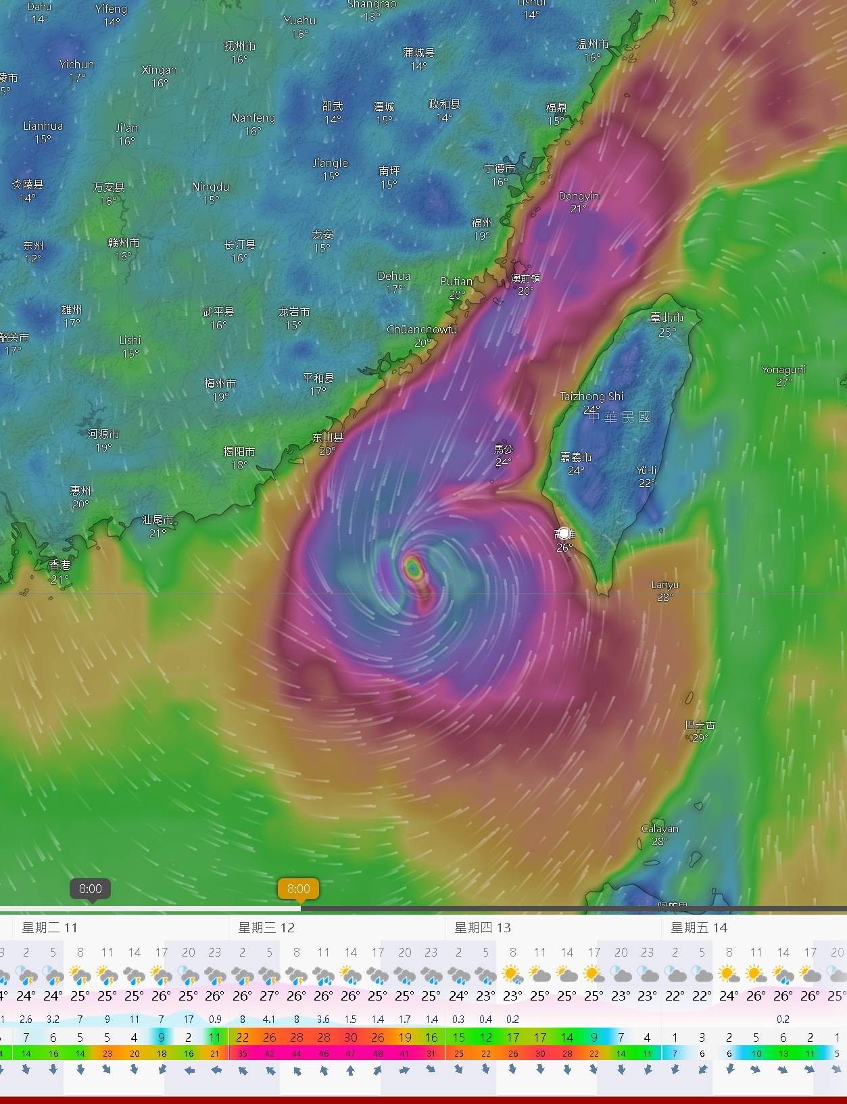Click the dark unplayed section of the timeline bar
Image resolution: width=847 pixels, height=1104 pixels.
click(x=575, y=909)
